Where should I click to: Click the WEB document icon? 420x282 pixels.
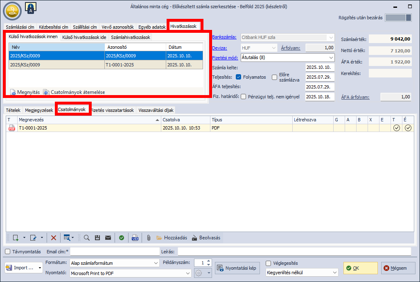pos(135,237)
